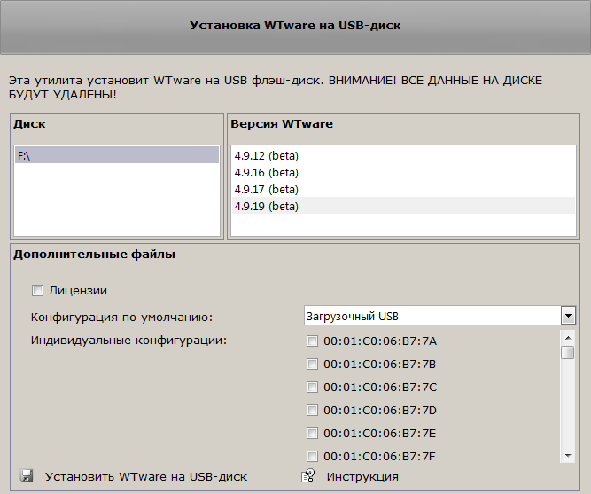The height and width of the screenshot is (494, 591).
Task: Click the help document icon beside Инструкция
Action: point(308,476)
